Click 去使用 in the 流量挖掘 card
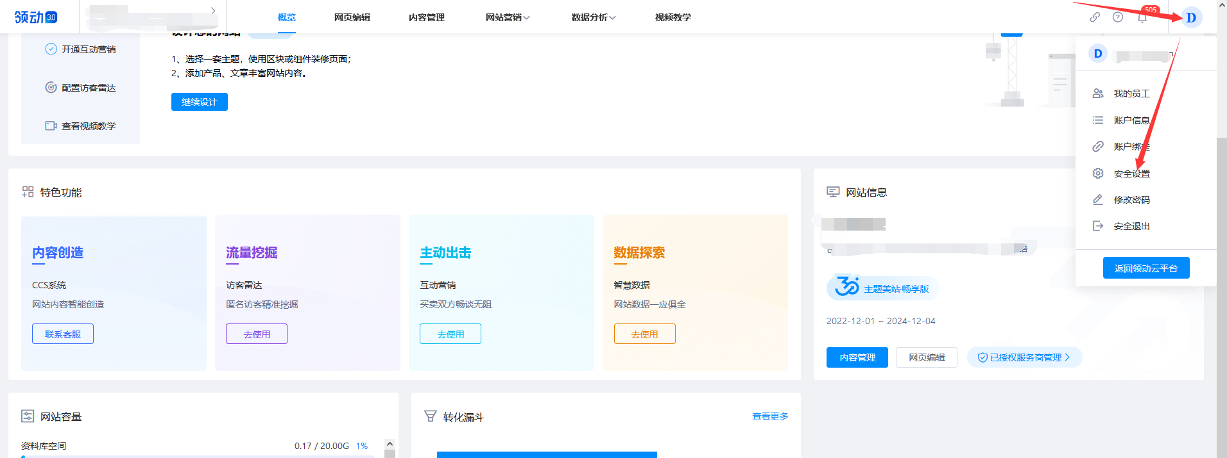The height and width of the screenshot is (458, 1227). [257, 334]
